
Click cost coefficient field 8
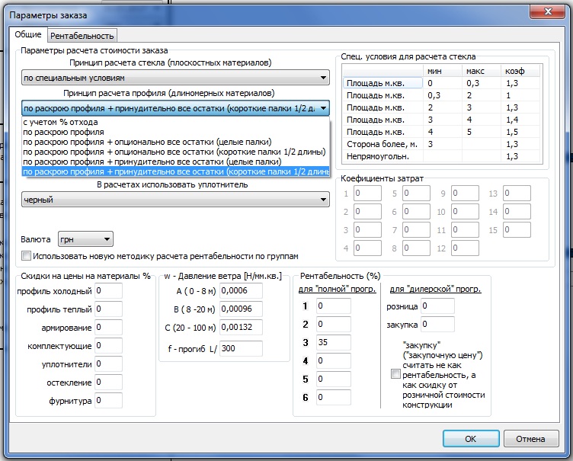coord(416,248)
